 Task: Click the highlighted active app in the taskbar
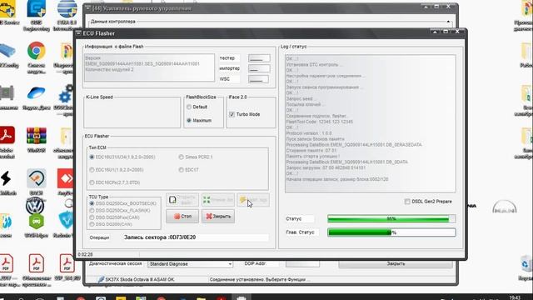click(242, 297)
